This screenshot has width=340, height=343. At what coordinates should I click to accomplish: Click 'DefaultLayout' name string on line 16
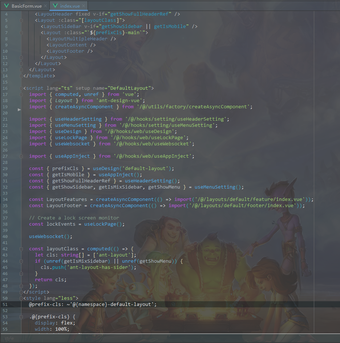tap(129, 88)
